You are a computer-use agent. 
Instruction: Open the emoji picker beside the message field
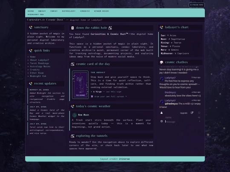[161, 121]
